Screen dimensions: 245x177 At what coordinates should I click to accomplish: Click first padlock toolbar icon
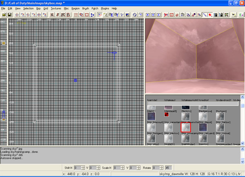click(x=216, y=15)
